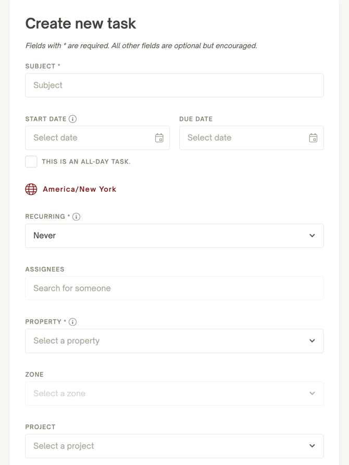
Task: Open the America/New York timezone link
Action: tap(80, 189)
